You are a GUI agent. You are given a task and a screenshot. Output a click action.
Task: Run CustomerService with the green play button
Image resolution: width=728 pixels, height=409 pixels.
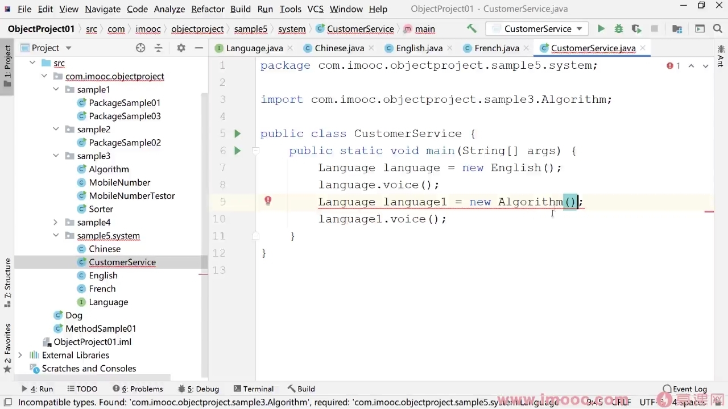[601, 28]
